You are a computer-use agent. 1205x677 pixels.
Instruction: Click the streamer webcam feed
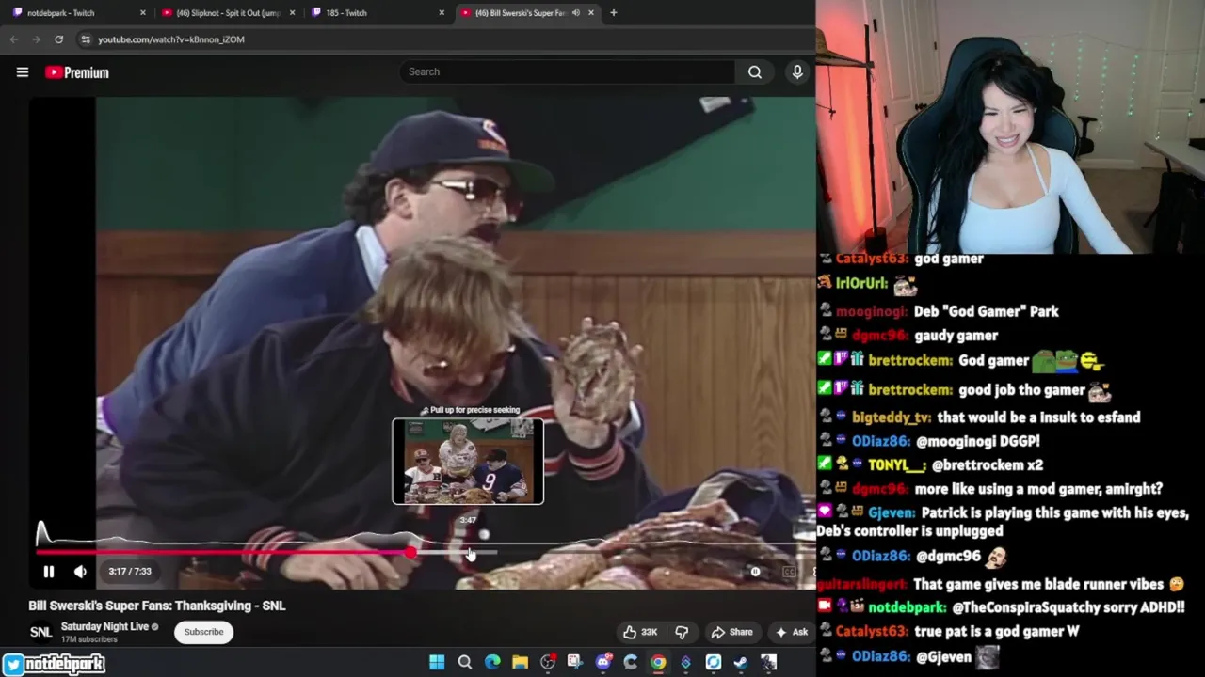pos(1010,127)
